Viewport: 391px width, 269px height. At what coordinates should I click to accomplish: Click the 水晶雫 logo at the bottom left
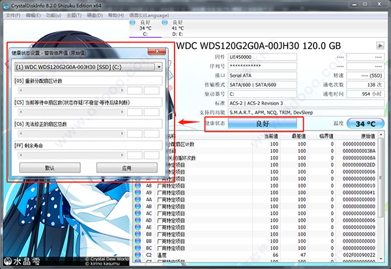point(22,261)
